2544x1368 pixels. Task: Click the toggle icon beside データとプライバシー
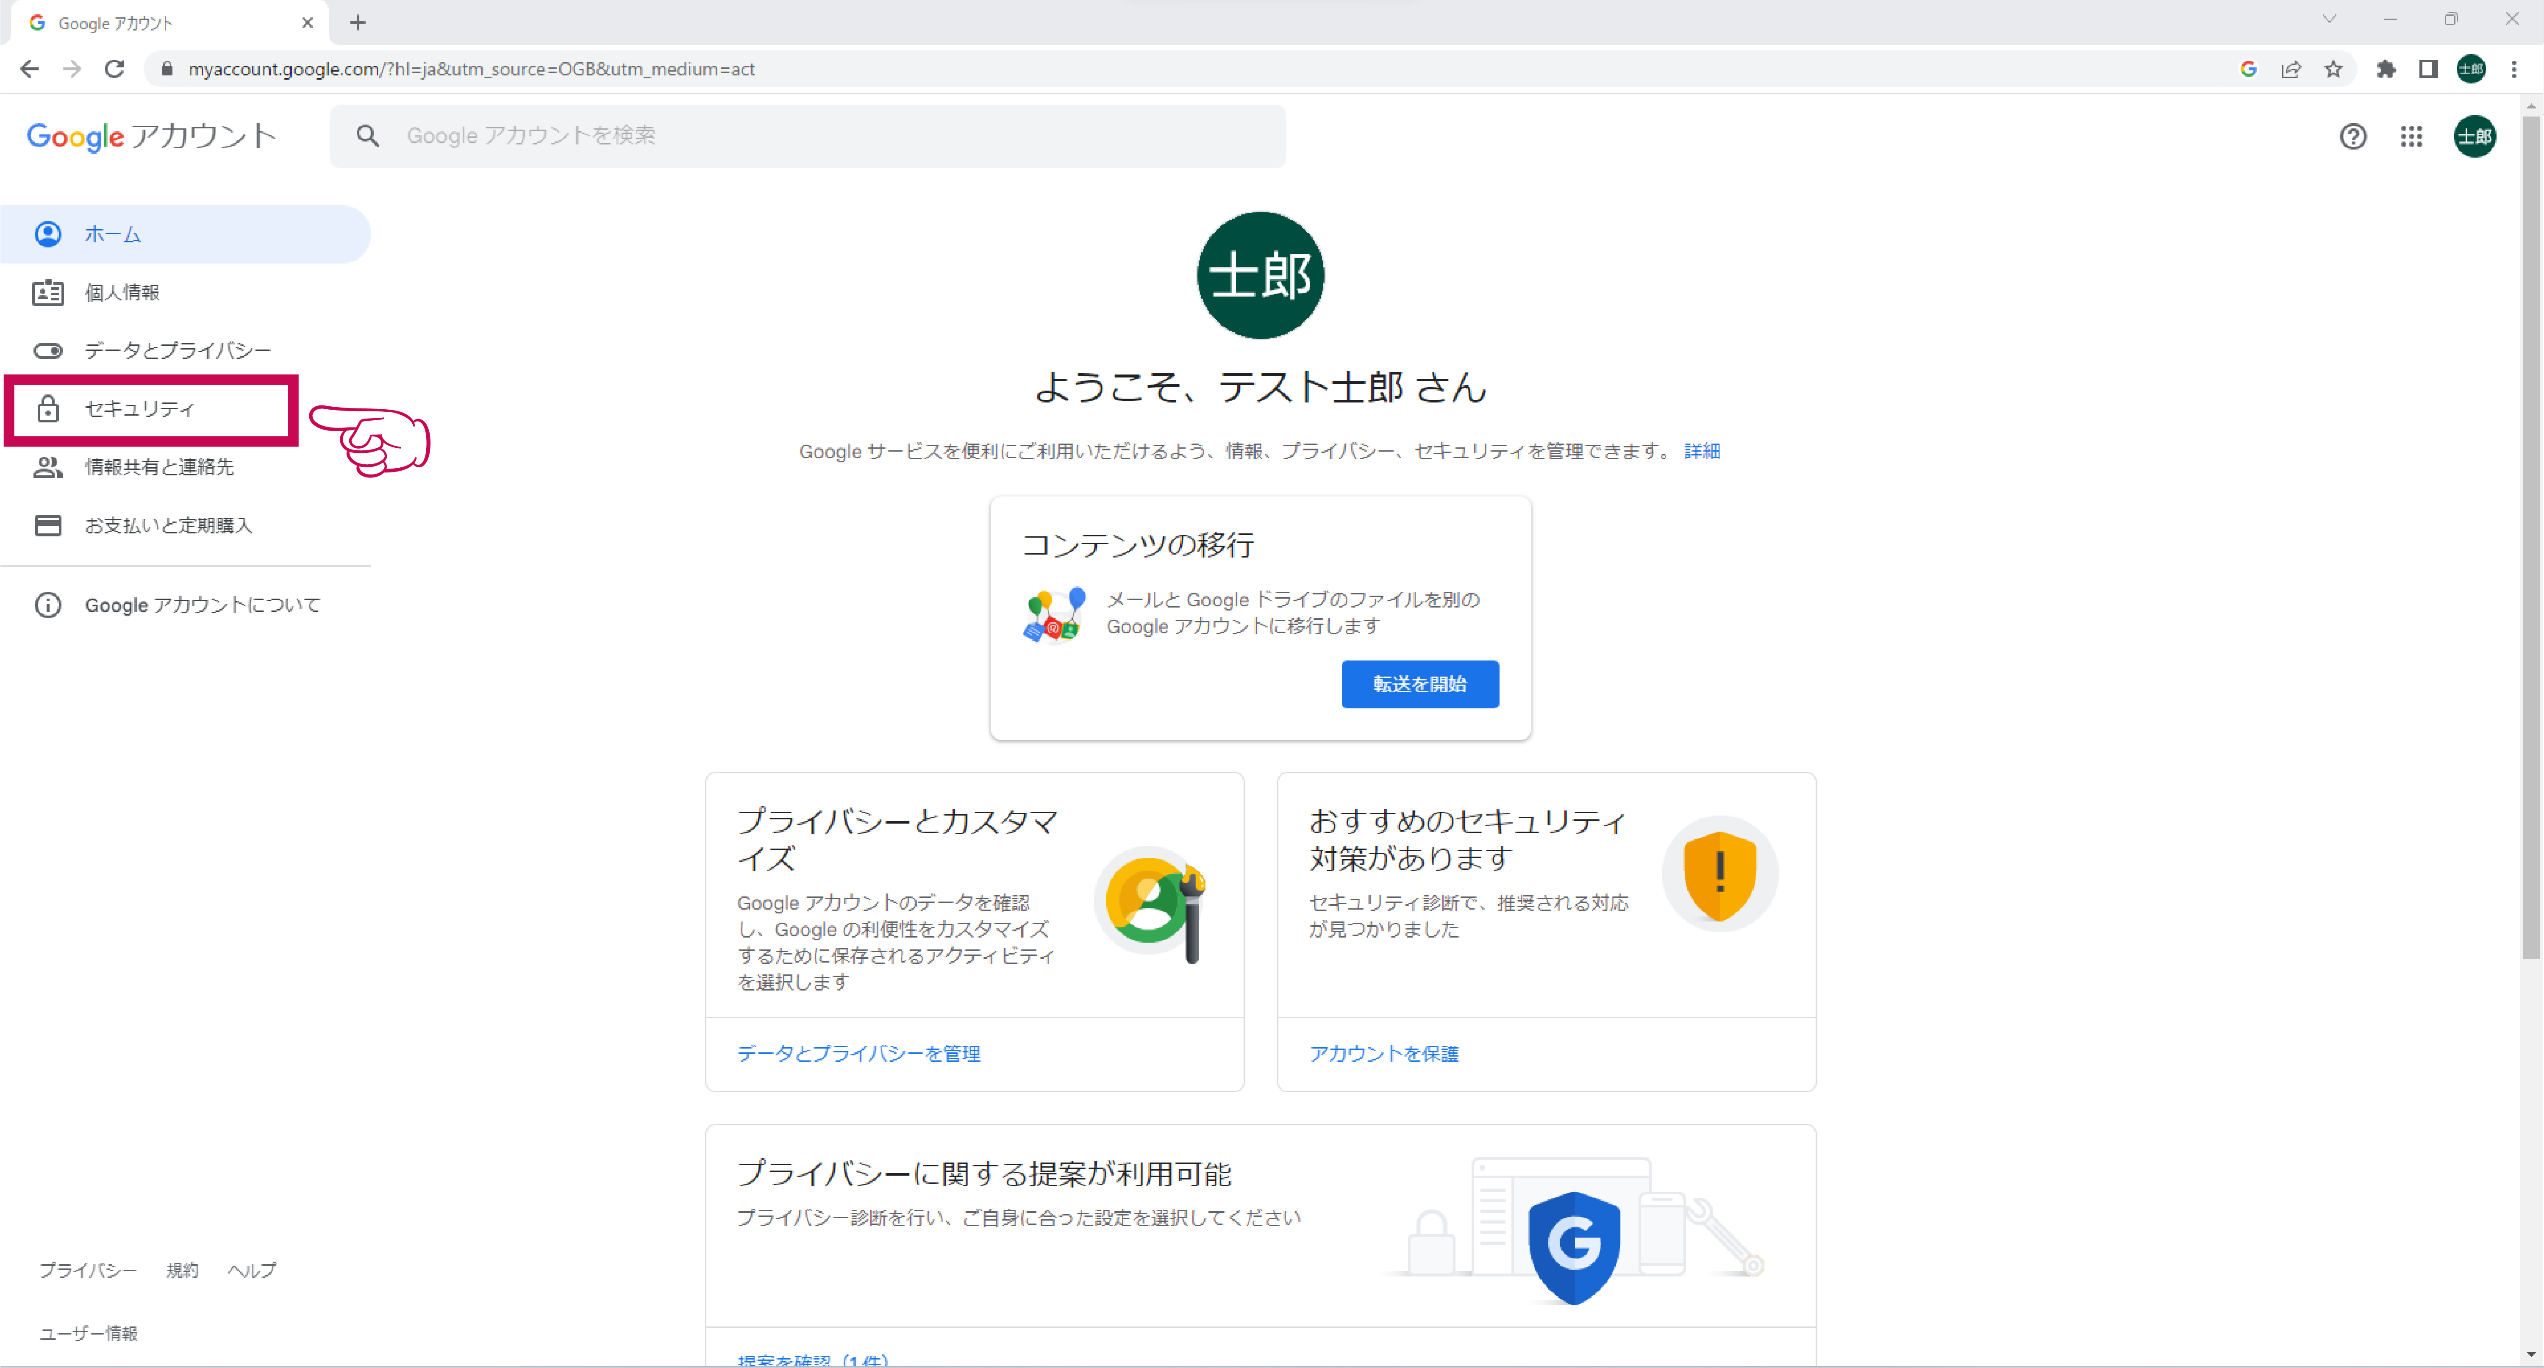pyautogui.click(x=47, y=351)
